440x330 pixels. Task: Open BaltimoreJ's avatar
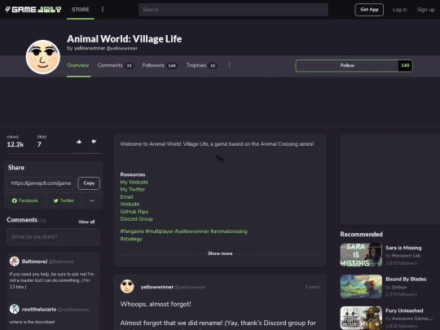pos(15,262)
